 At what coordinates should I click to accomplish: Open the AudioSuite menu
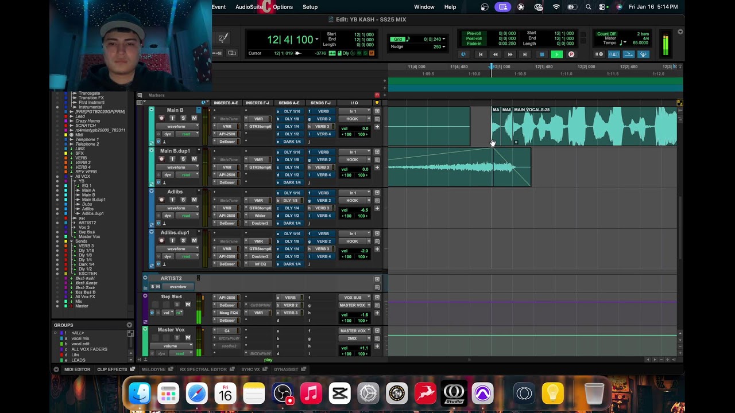[249, 7]
